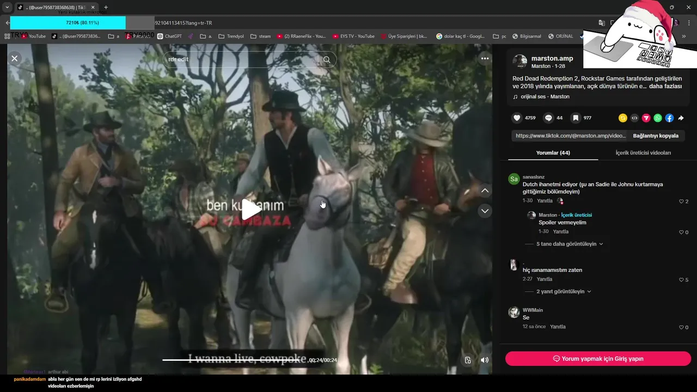Open the three-dot more options menu on video
Screen dimensions: 697x392
click(x=485, y=58)
